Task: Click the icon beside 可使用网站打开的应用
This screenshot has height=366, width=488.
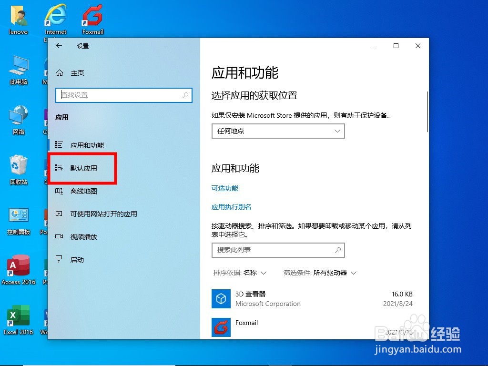Action: coord(59,214)
